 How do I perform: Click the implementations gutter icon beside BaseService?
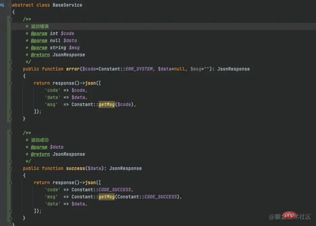[x=2, y=5]
